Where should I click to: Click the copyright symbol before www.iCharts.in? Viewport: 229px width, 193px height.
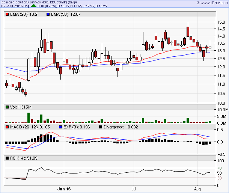pyautogui.click(x=198, y=3)
